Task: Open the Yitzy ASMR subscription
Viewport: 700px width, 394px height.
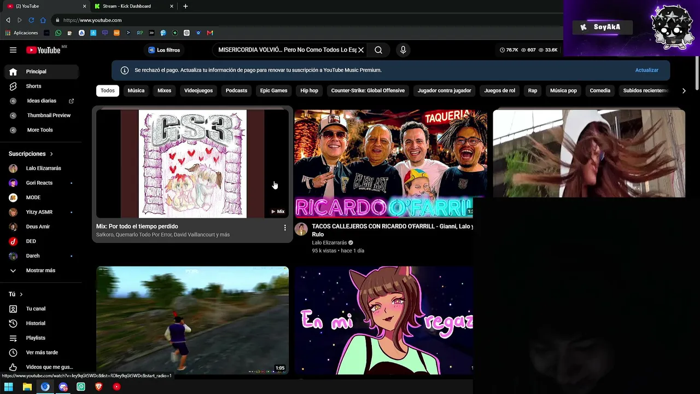Action: 42,212
